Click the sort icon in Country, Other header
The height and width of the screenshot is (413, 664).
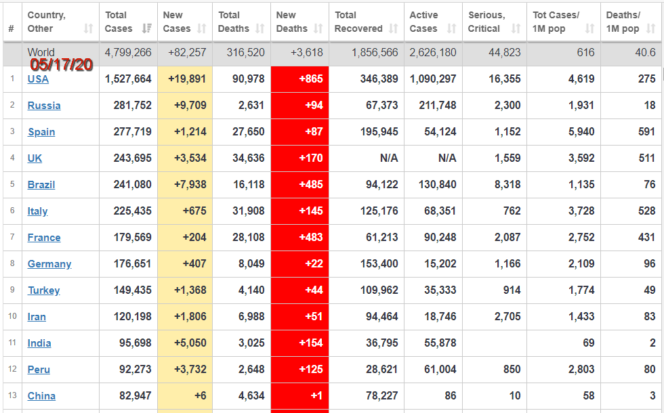(88, 28)
